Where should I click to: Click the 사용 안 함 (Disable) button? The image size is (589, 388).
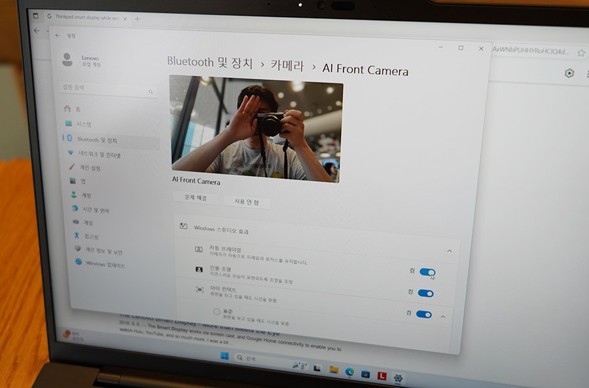tap(247, 202)
